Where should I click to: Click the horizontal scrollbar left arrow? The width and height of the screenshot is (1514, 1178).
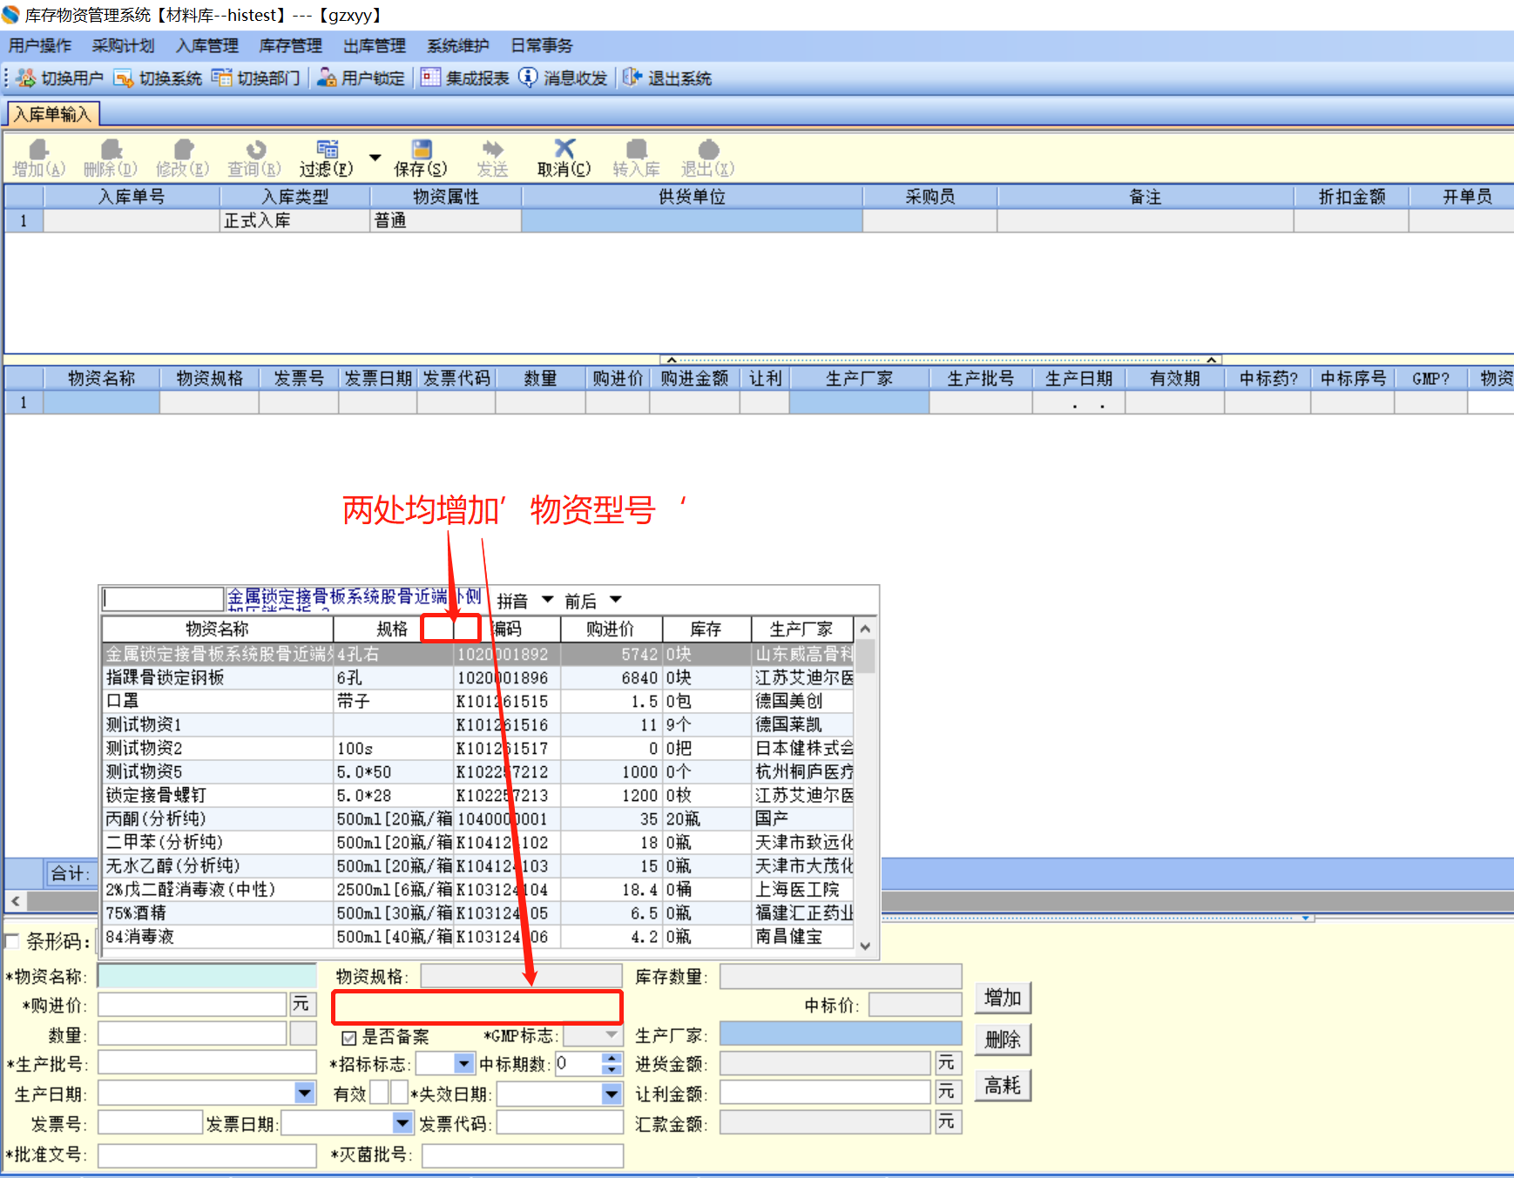pyautogui.click(x=16, y=901)
